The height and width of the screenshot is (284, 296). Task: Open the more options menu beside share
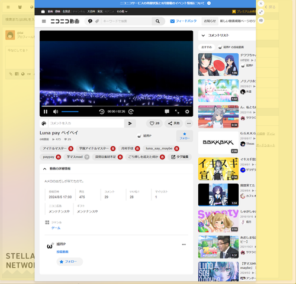(189, 123)
